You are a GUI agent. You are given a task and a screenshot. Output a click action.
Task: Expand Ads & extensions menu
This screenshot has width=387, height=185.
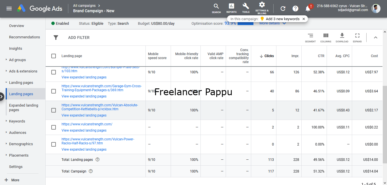[23, 71]
